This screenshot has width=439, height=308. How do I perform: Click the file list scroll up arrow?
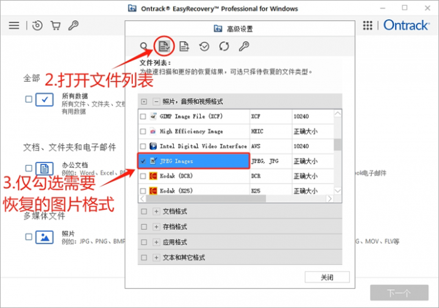tap(338, 113)
